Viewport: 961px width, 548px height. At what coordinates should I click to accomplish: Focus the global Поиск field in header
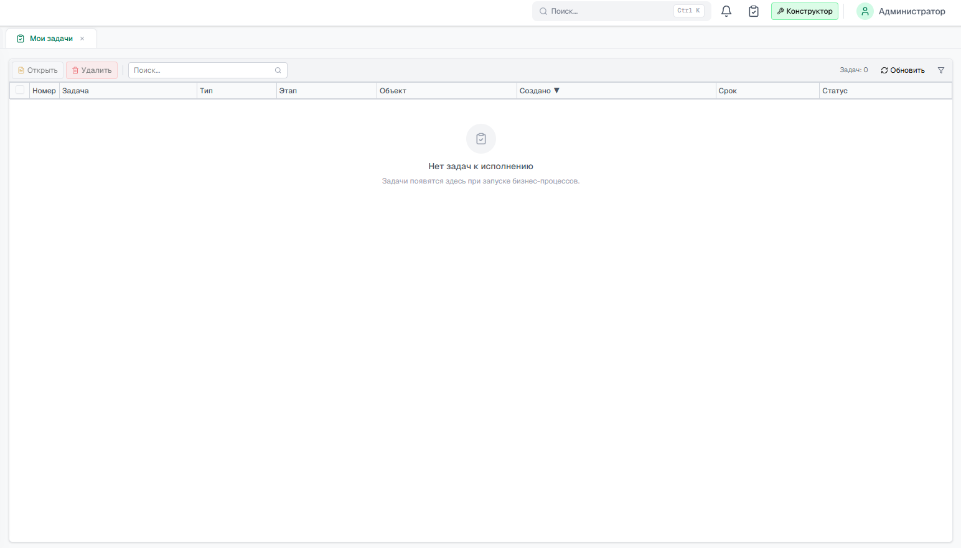(x=621, y=11)
